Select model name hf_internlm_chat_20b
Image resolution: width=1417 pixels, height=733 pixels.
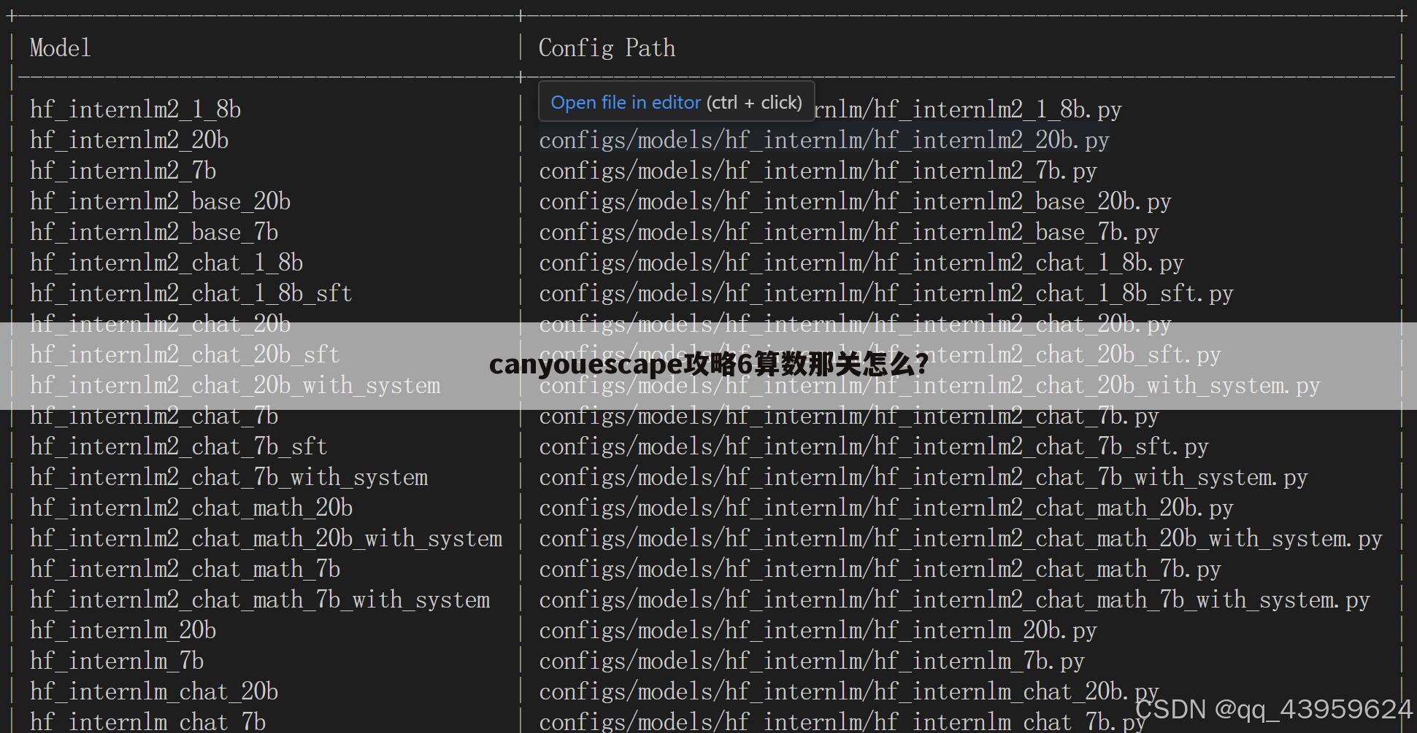click(x=154, y=691)
